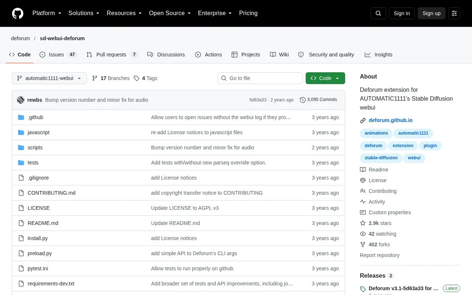Image resolution: width=472 pixels, height=295 pixels.
Task: Click the Pricing link
Action: 248,13
